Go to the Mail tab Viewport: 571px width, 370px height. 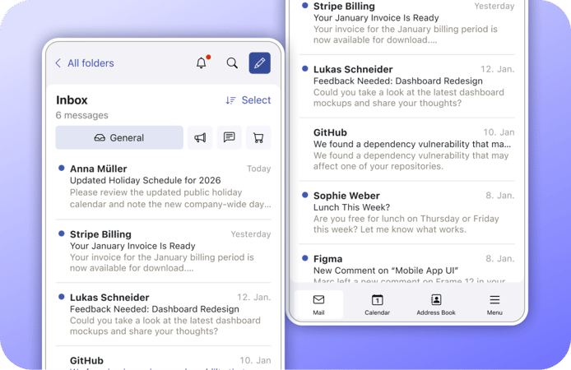(318, 304)
